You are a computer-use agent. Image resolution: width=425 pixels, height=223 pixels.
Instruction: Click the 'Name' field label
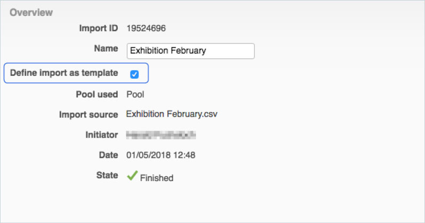(106, 49)
